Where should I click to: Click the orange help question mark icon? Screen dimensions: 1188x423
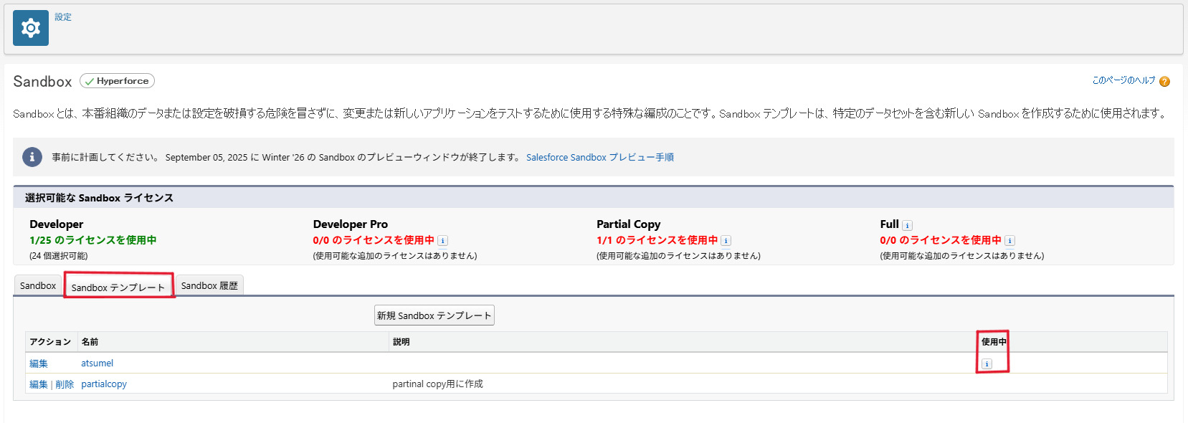pyautogui.click(x=1164, y=82)
